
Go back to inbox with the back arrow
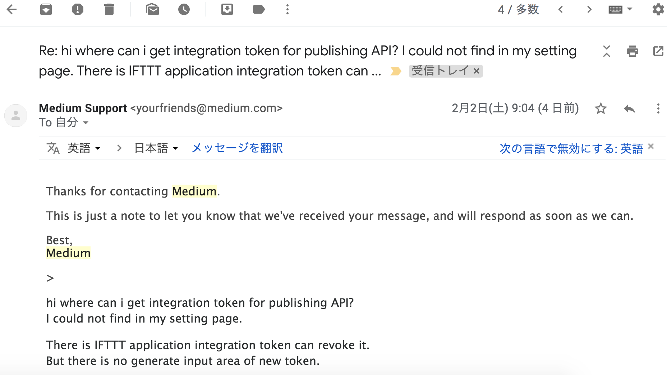[12, 9]
